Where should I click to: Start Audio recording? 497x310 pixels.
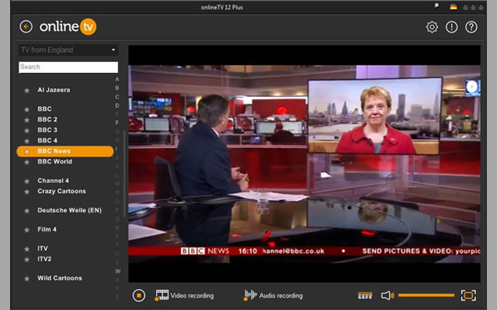coord(280,295)
